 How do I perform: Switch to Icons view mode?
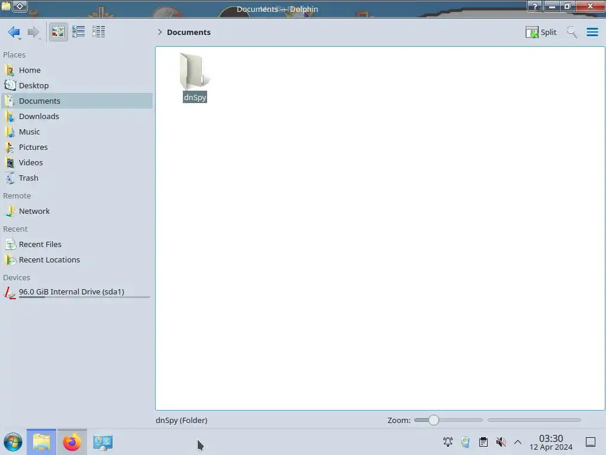(58, 32)
